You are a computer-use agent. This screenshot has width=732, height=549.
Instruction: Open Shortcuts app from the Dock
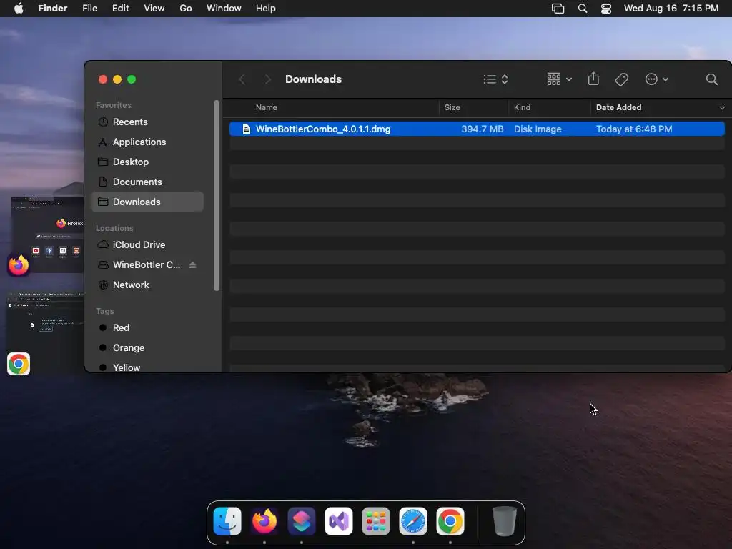coord(302,521)
